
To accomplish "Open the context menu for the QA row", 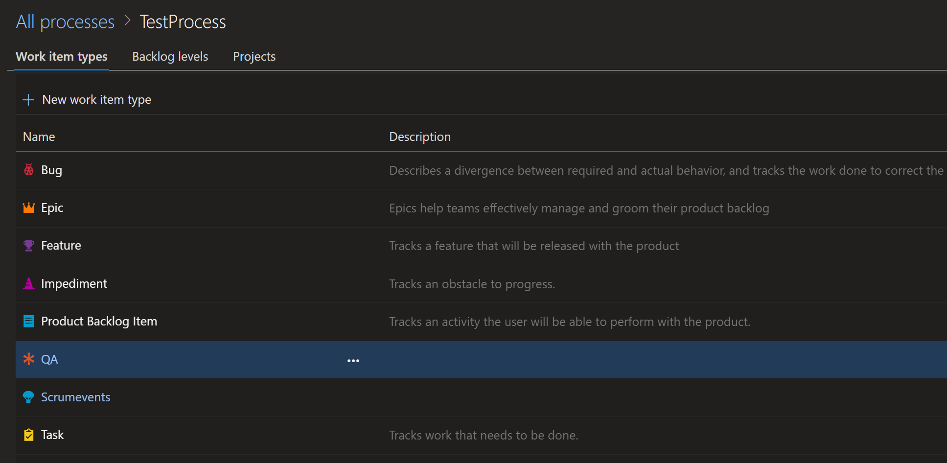I will pos(353,360).
